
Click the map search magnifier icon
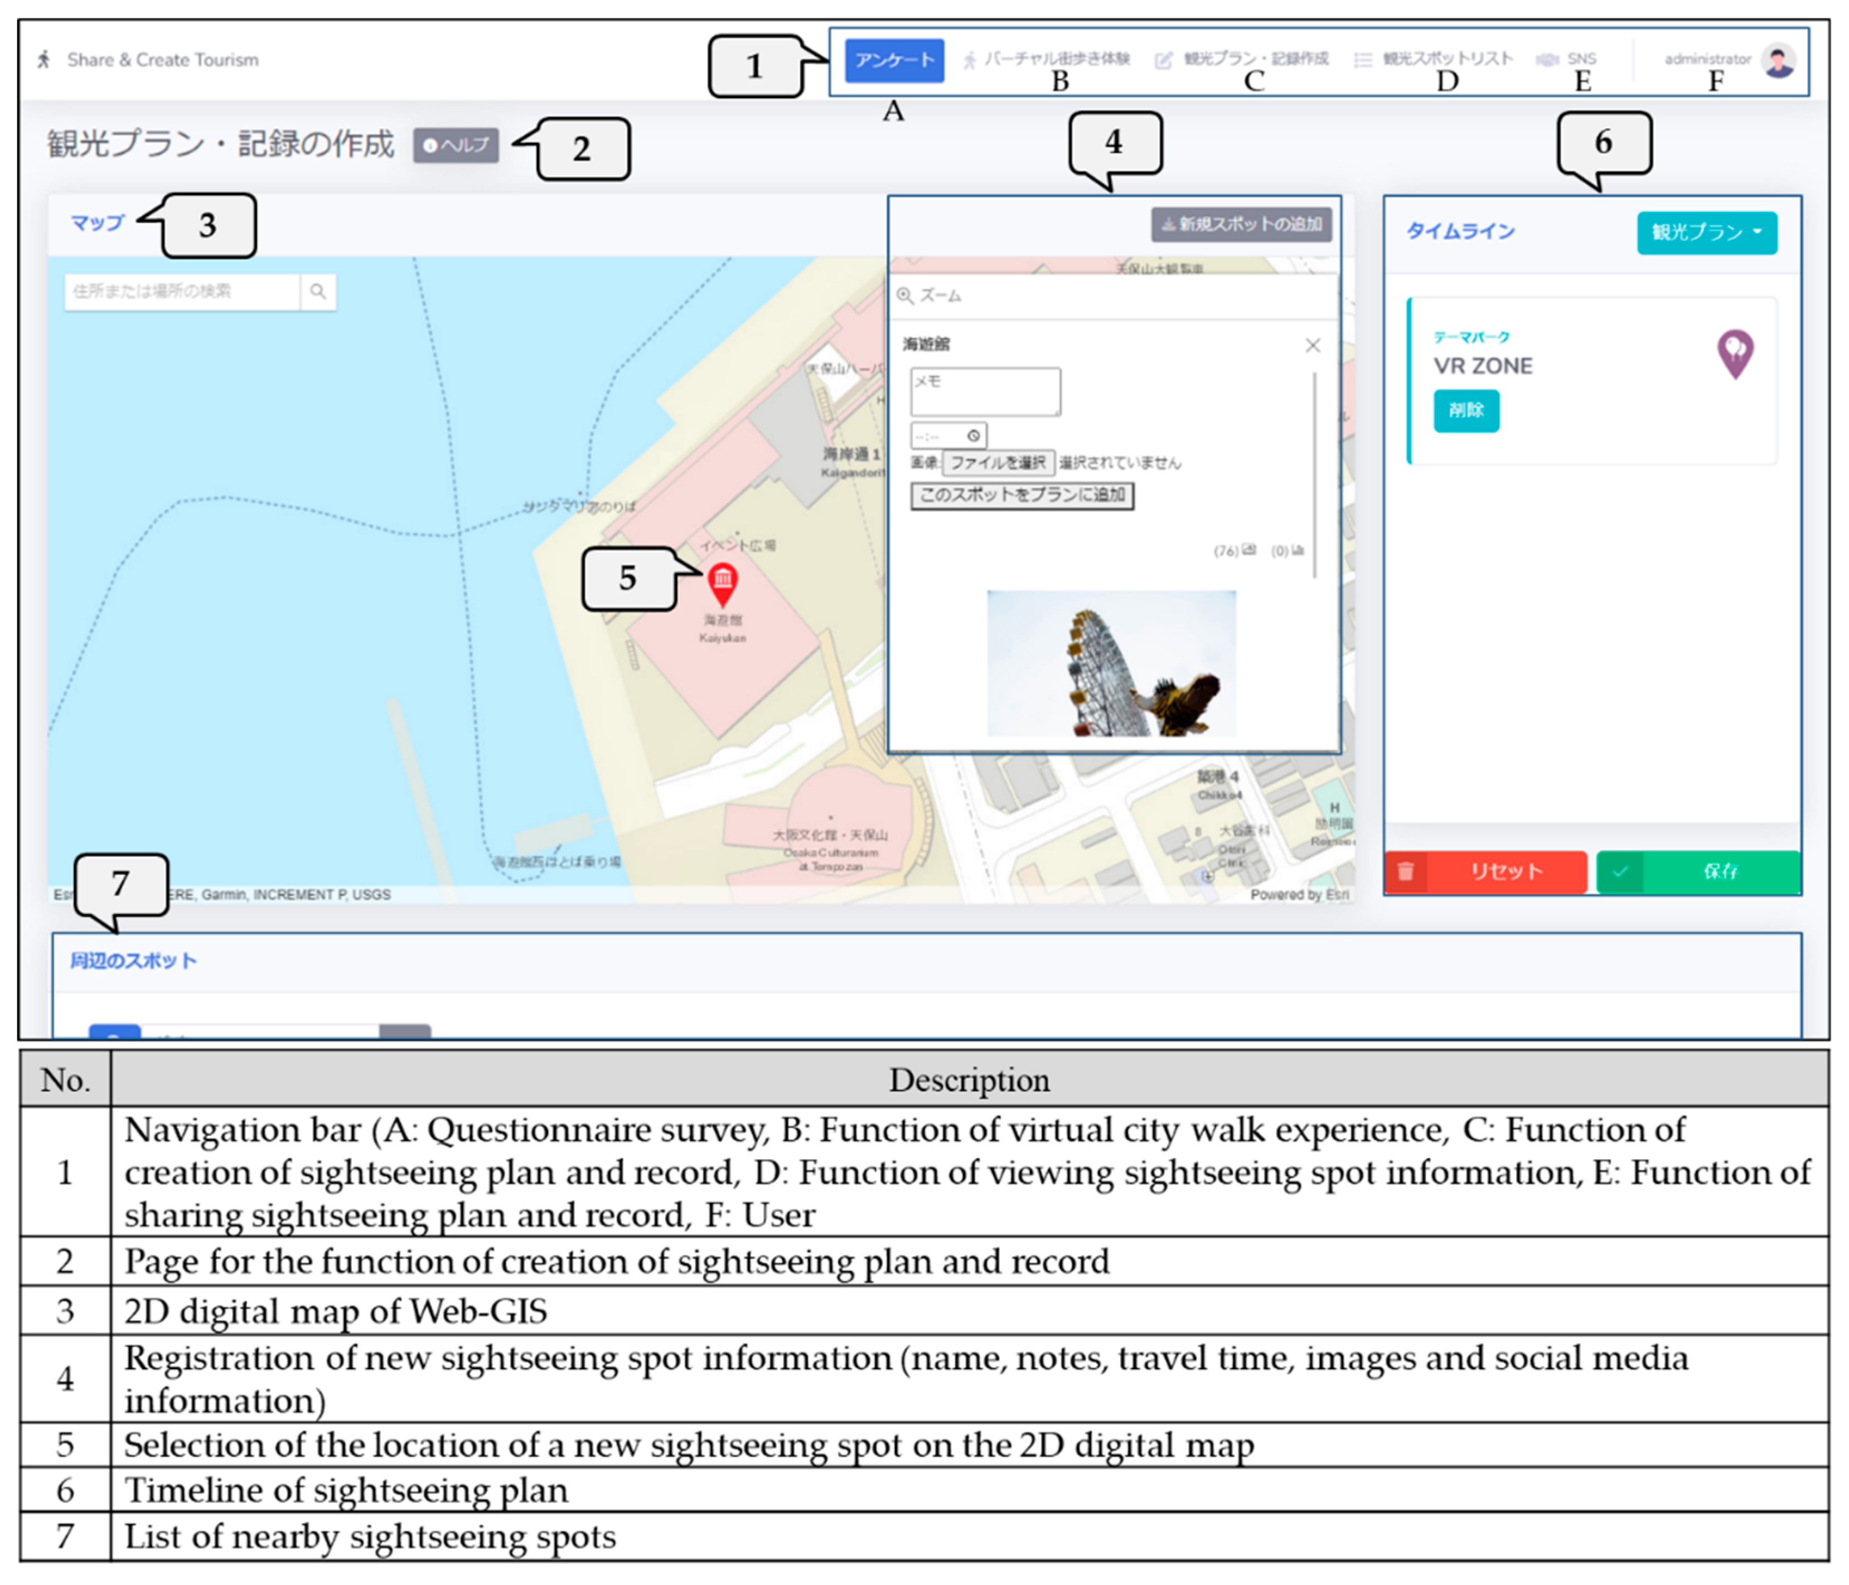pyautogui.click(x=318, y=291)
